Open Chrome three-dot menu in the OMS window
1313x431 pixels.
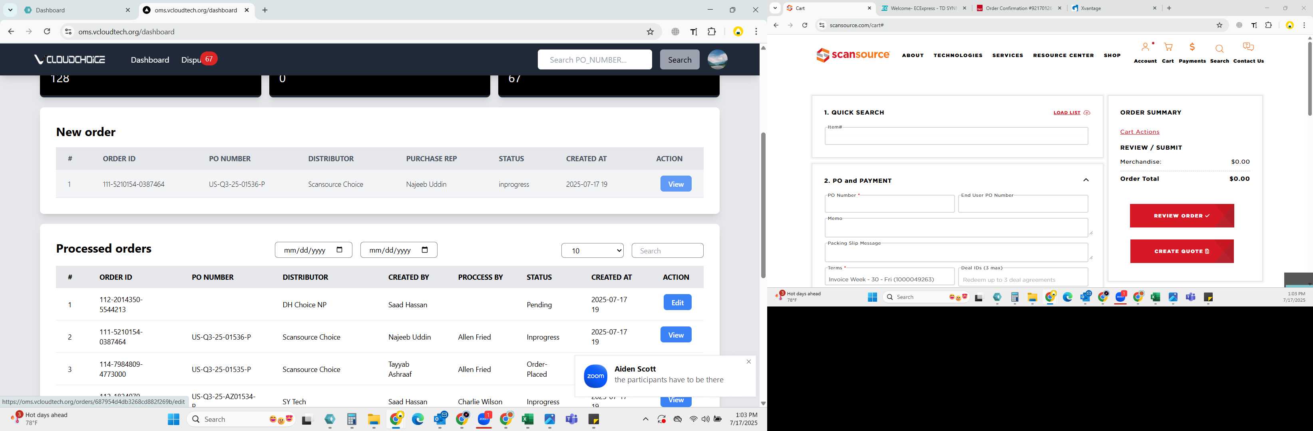756,32
